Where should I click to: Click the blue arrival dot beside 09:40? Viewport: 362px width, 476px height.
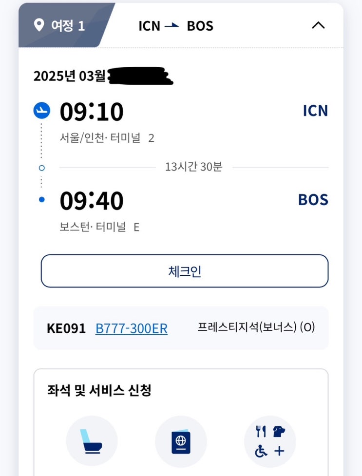tap(42, 199)
